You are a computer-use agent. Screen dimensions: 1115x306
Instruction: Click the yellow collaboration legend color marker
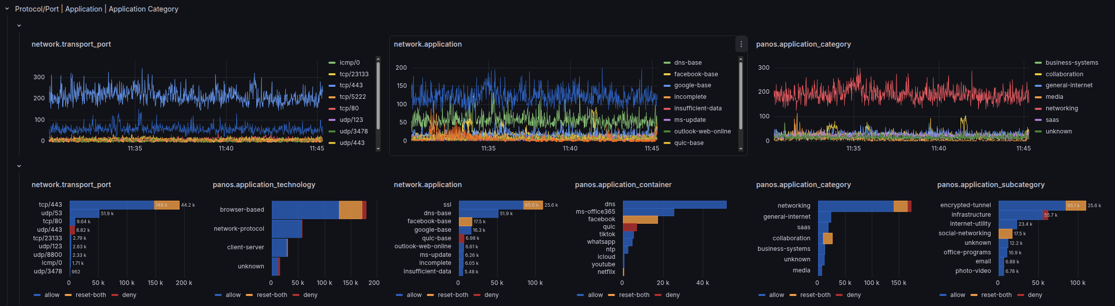pyautogui.click(x=1038, y=74)
